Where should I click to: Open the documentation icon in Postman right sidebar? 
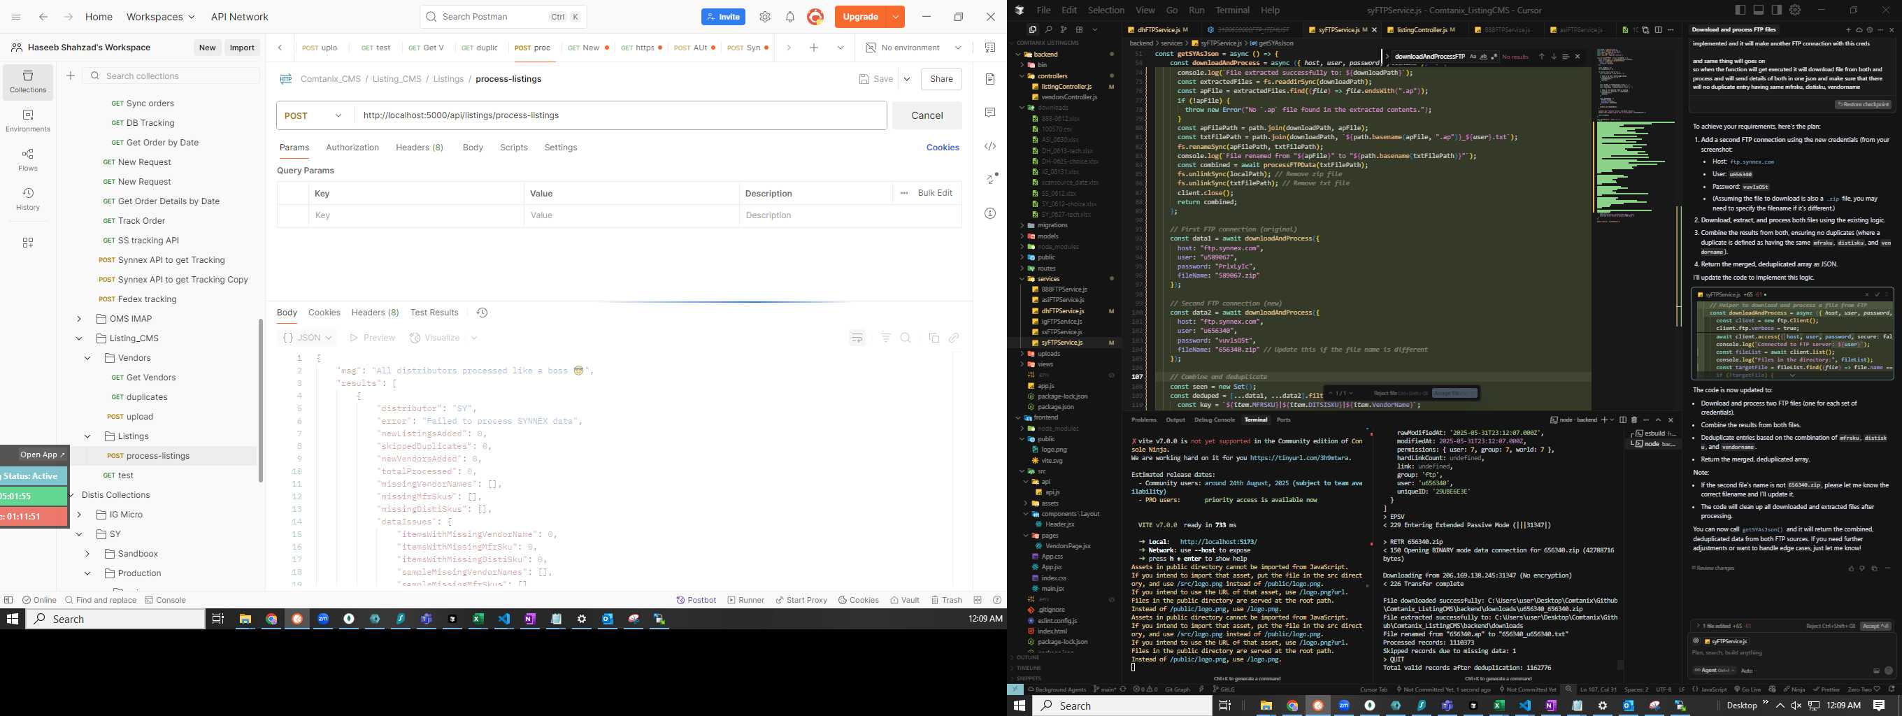click(x=990, y=79)
